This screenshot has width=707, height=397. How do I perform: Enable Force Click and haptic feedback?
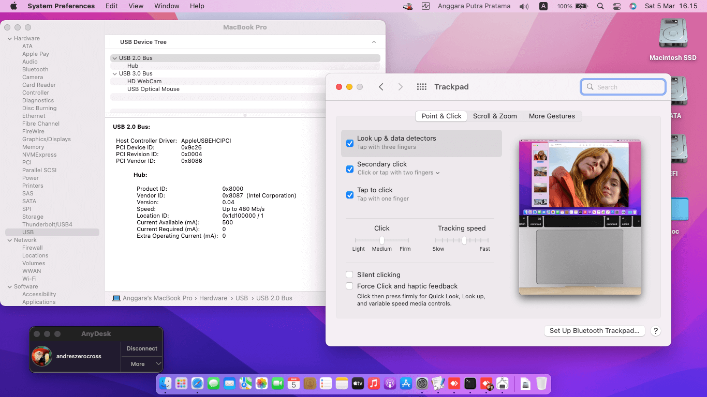pos(350,286)
